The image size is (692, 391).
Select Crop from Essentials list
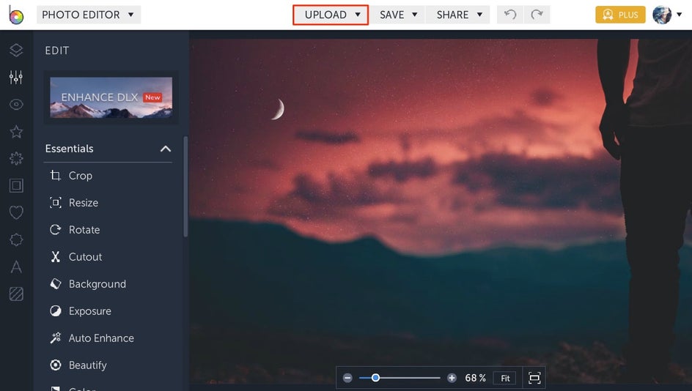[x=81, y=176]
